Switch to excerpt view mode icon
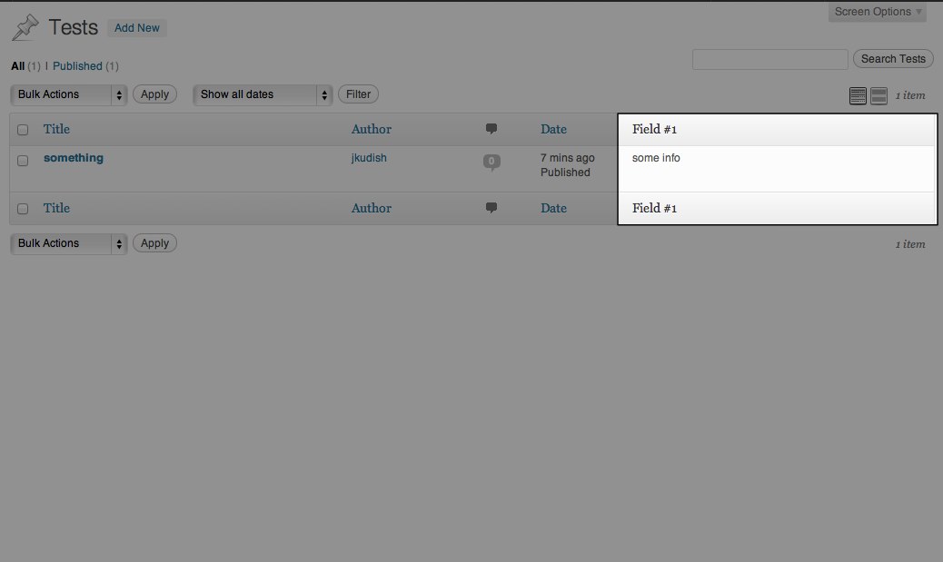943x562 pixels. tap(878, 95)
